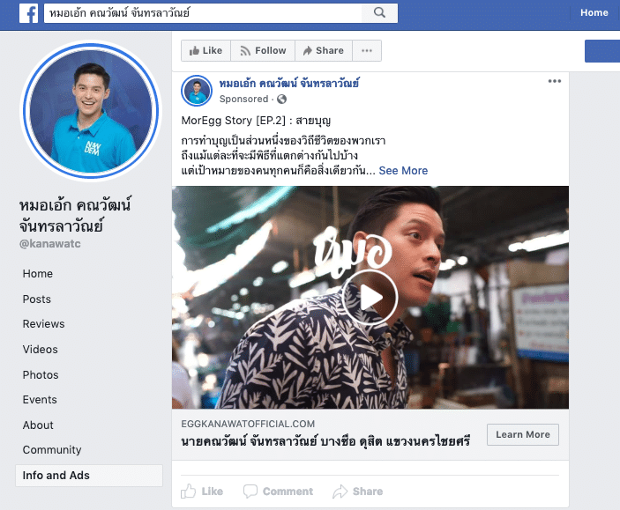The height and width of the screenshot is (510, 620).
Task: Click the post's Share arrow icon
Action: (x=340, y=492)
